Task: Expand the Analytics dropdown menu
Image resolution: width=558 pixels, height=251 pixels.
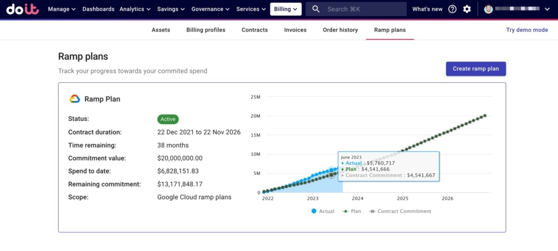Action: click(135, 9)
